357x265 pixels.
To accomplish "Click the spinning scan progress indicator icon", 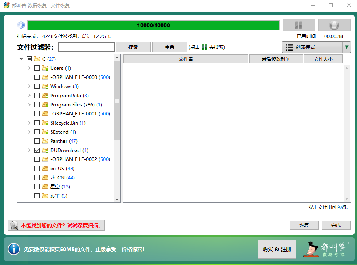I will [21, 25].
